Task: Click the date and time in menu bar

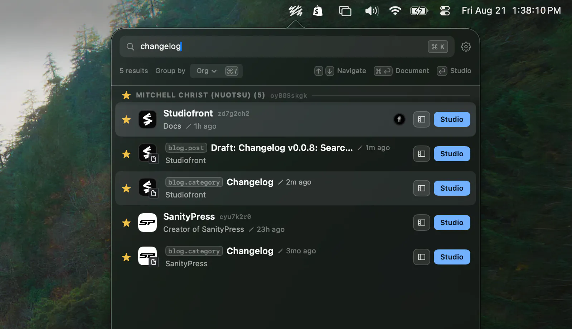Action: click(511, 10)
